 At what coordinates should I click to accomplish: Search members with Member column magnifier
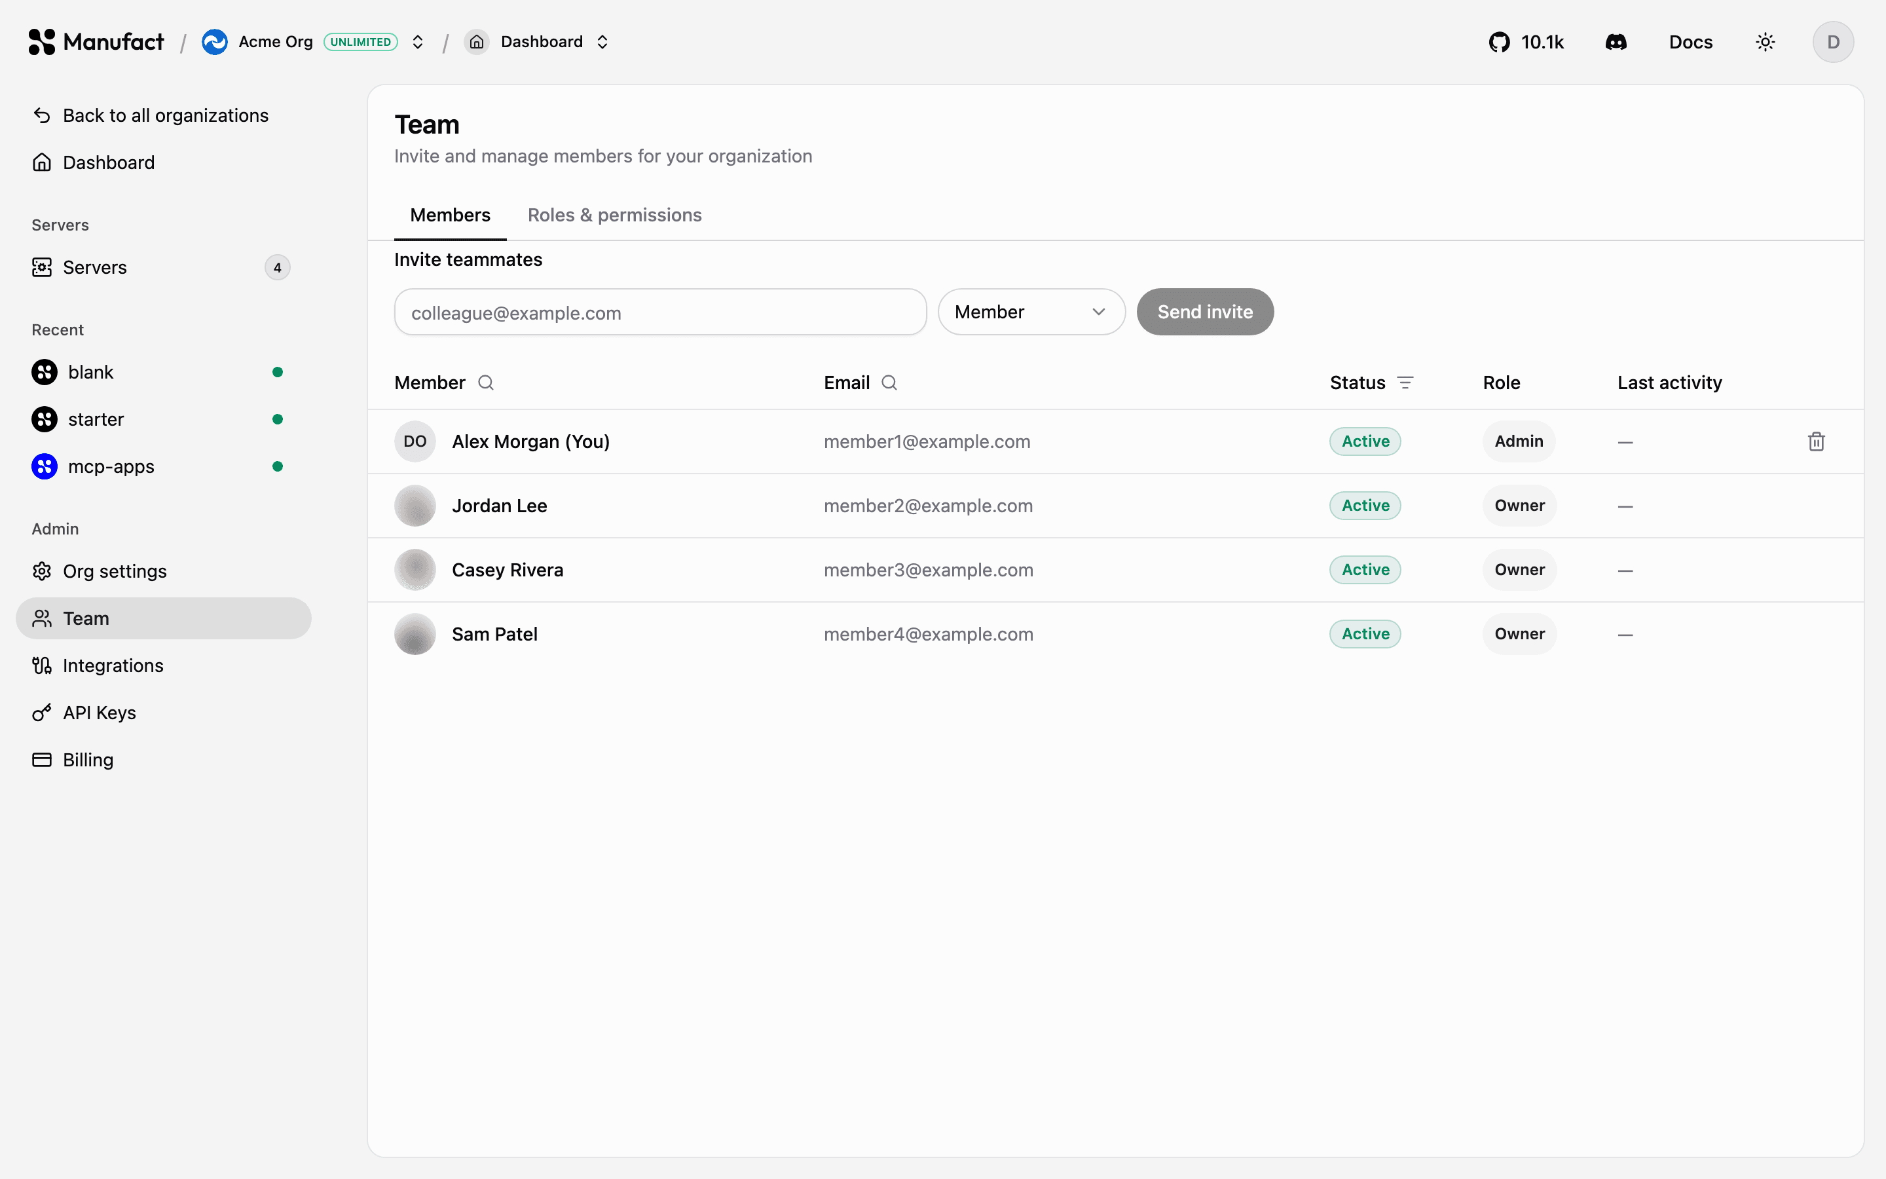[x=485, y=383]
